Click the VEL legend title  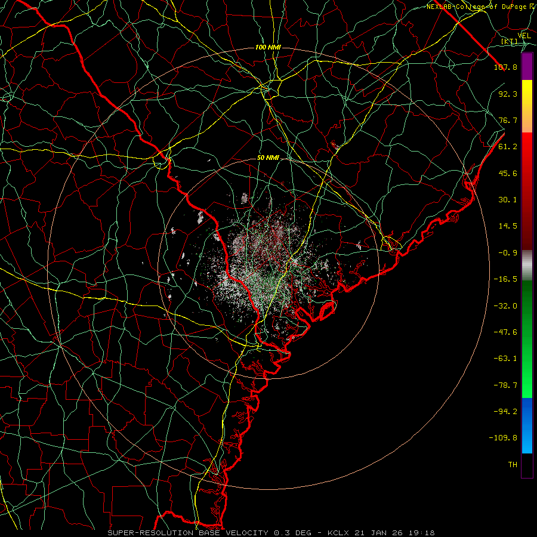point(524,36)
